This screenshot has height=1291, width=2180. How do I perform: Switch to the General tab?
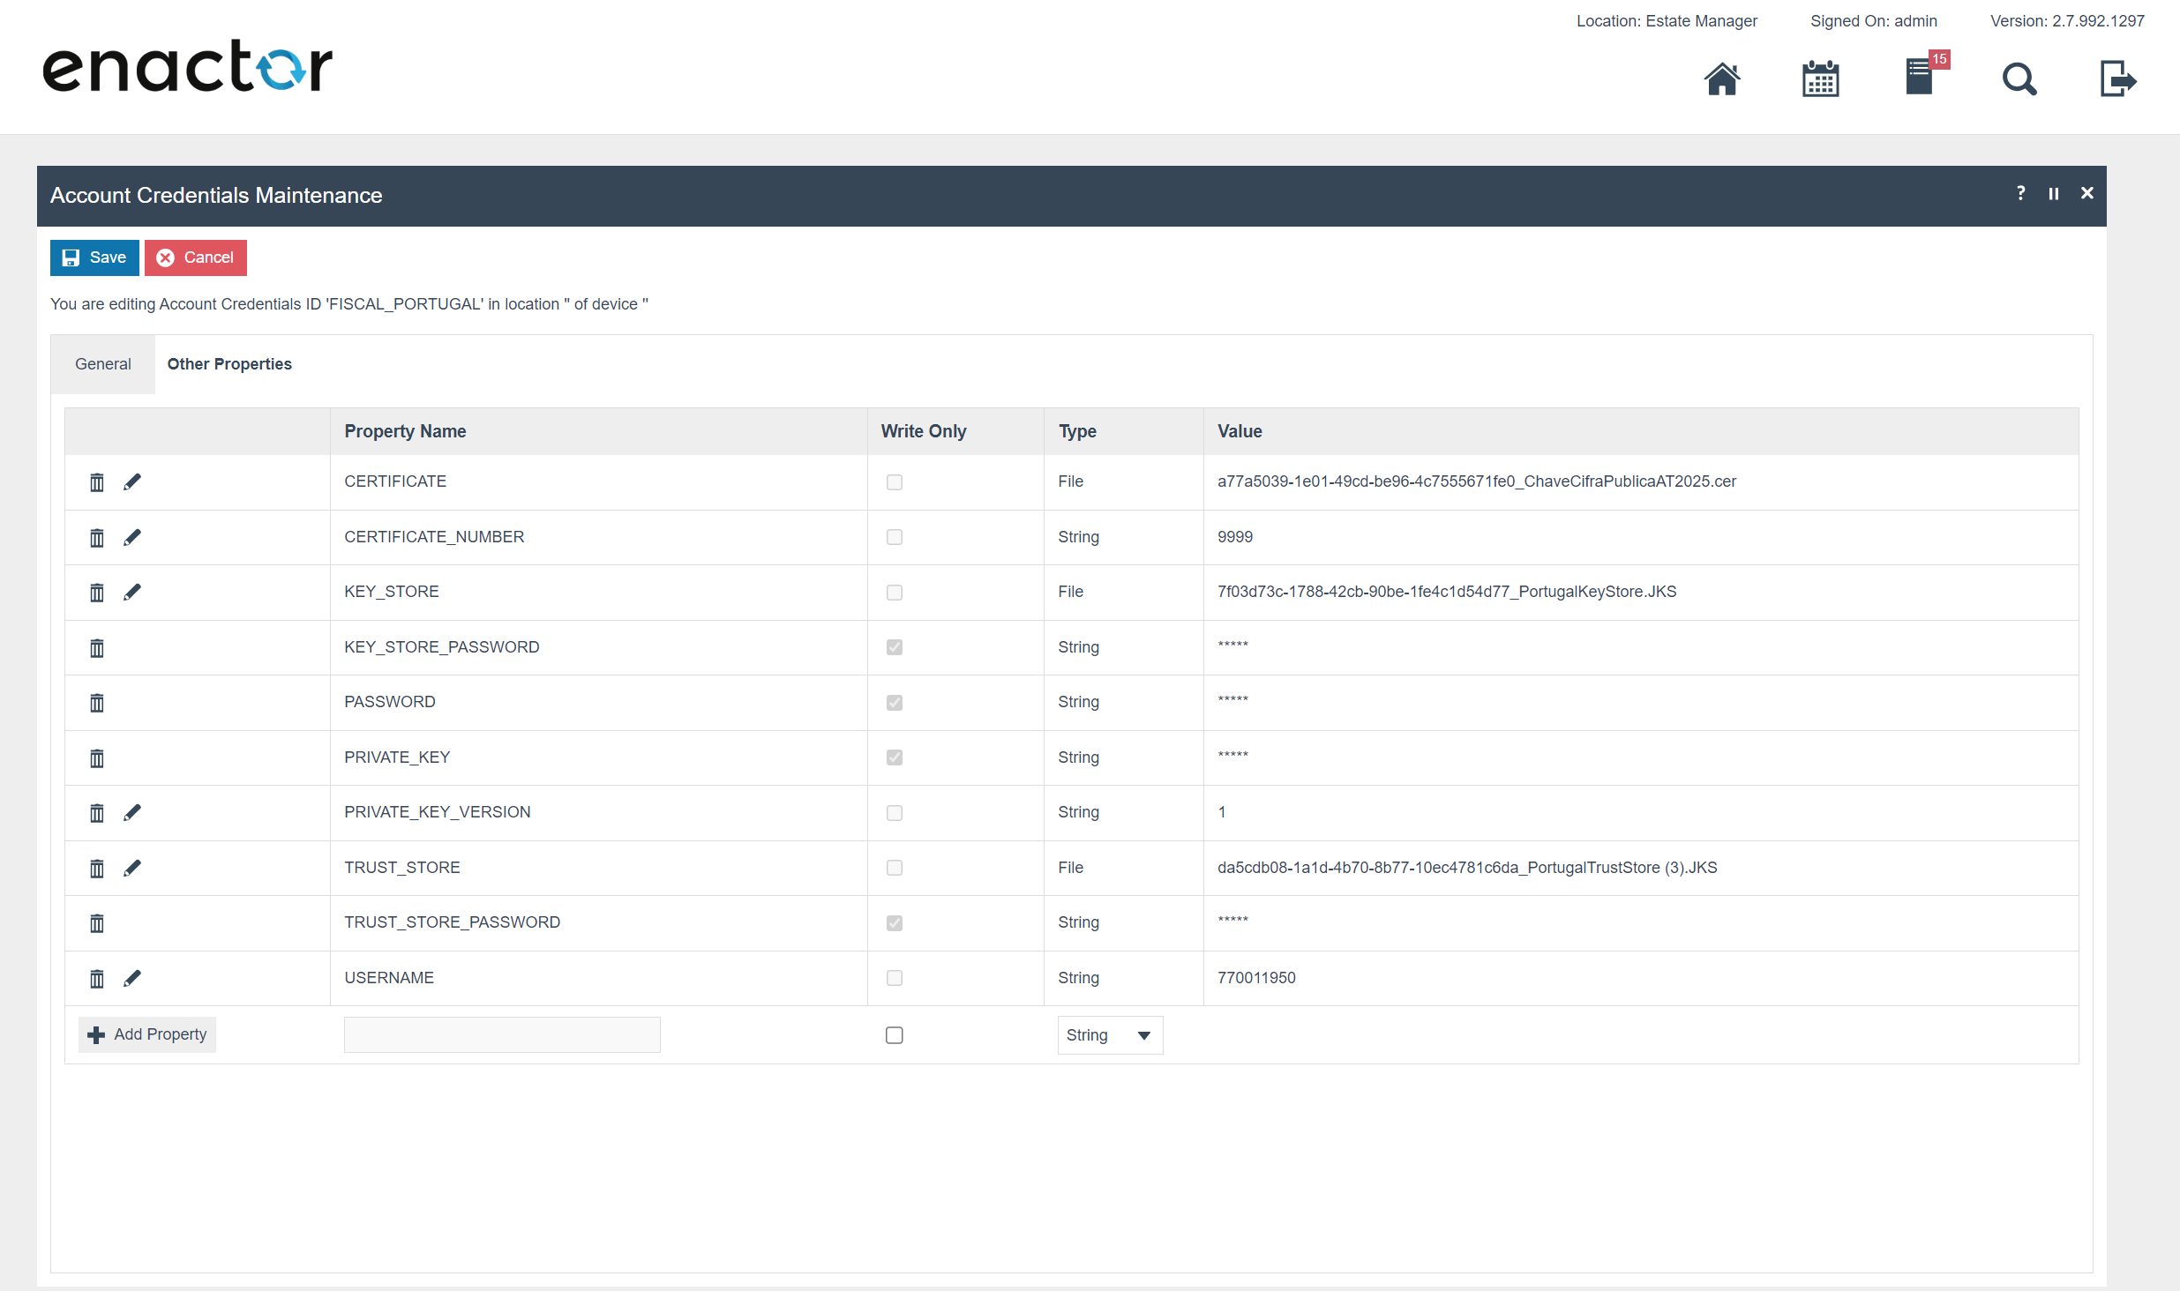(x=102, y=364)
